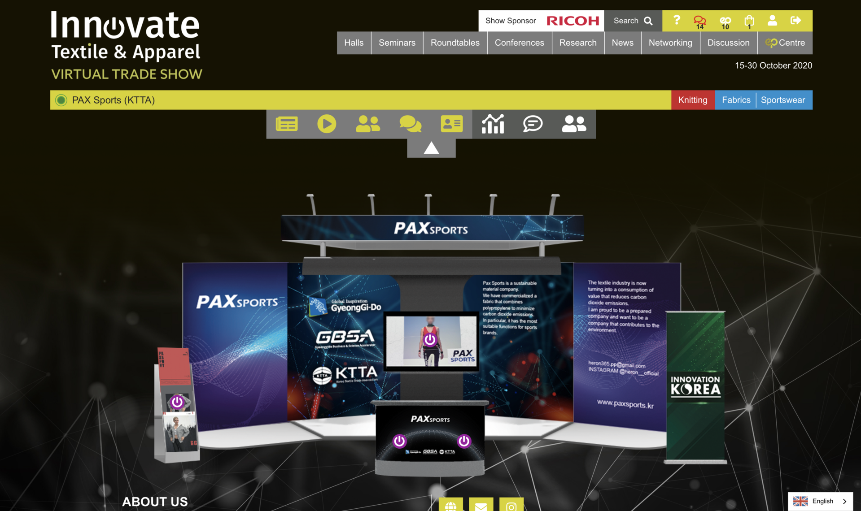
Task: Click the 15-30 October 2020 date text
Action: (773, 65)
